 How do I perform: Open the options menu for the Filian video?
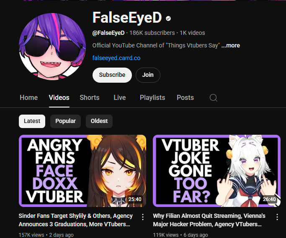(277, 217)
